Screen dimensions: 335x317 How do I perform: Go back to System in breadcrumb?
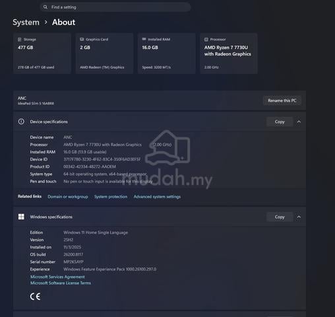(26, 22)
